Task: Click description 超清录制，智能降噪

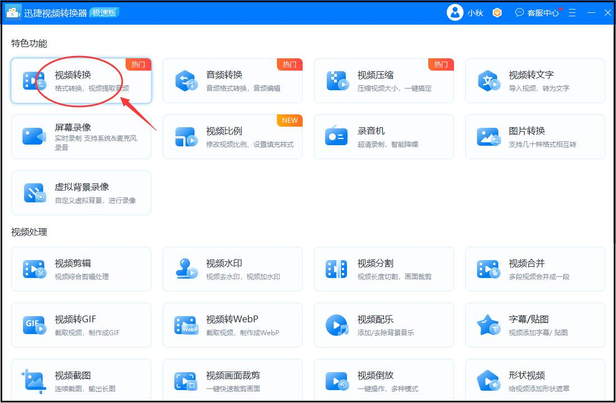Action: [388, 145]
